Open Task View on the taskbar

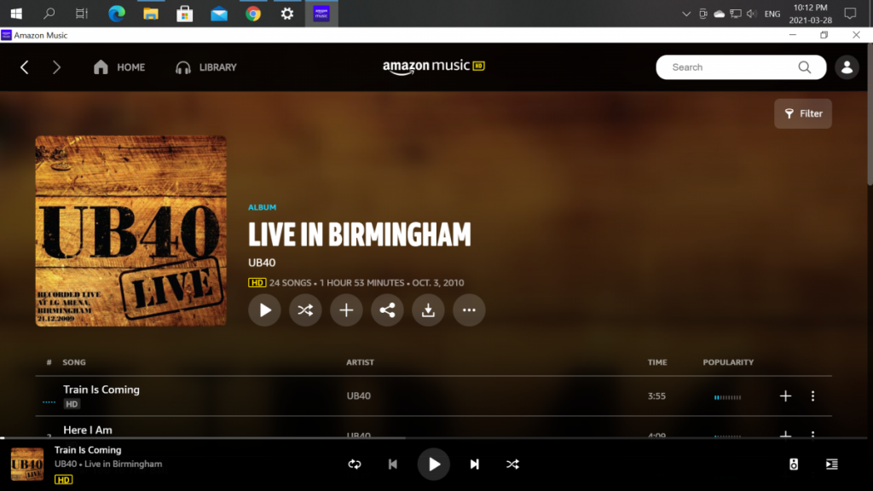(x=82, y=14)
